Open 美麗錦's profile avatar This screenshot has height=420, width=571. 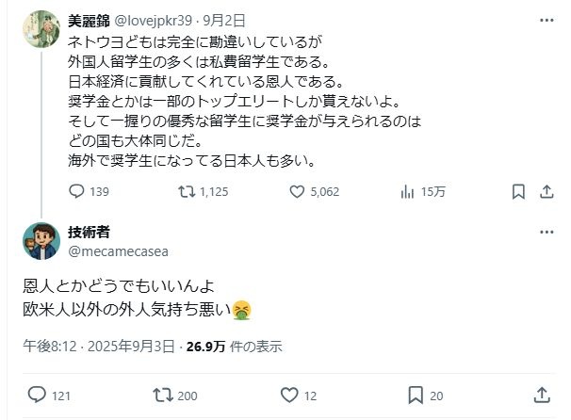(40, 30)
